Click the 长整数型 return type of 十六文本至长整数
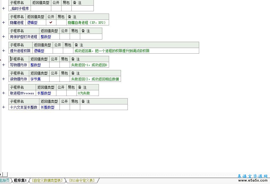 pyautogui.click(x=49, y=107)
